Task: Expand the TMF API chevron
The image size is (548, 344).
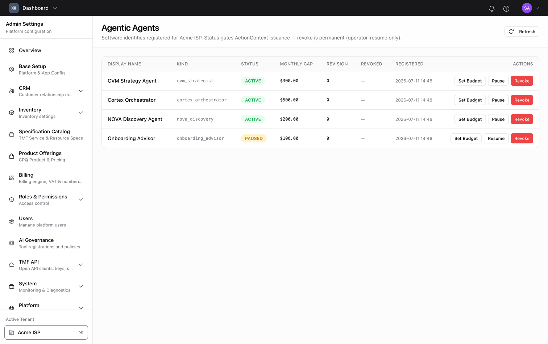Action: 81,265
